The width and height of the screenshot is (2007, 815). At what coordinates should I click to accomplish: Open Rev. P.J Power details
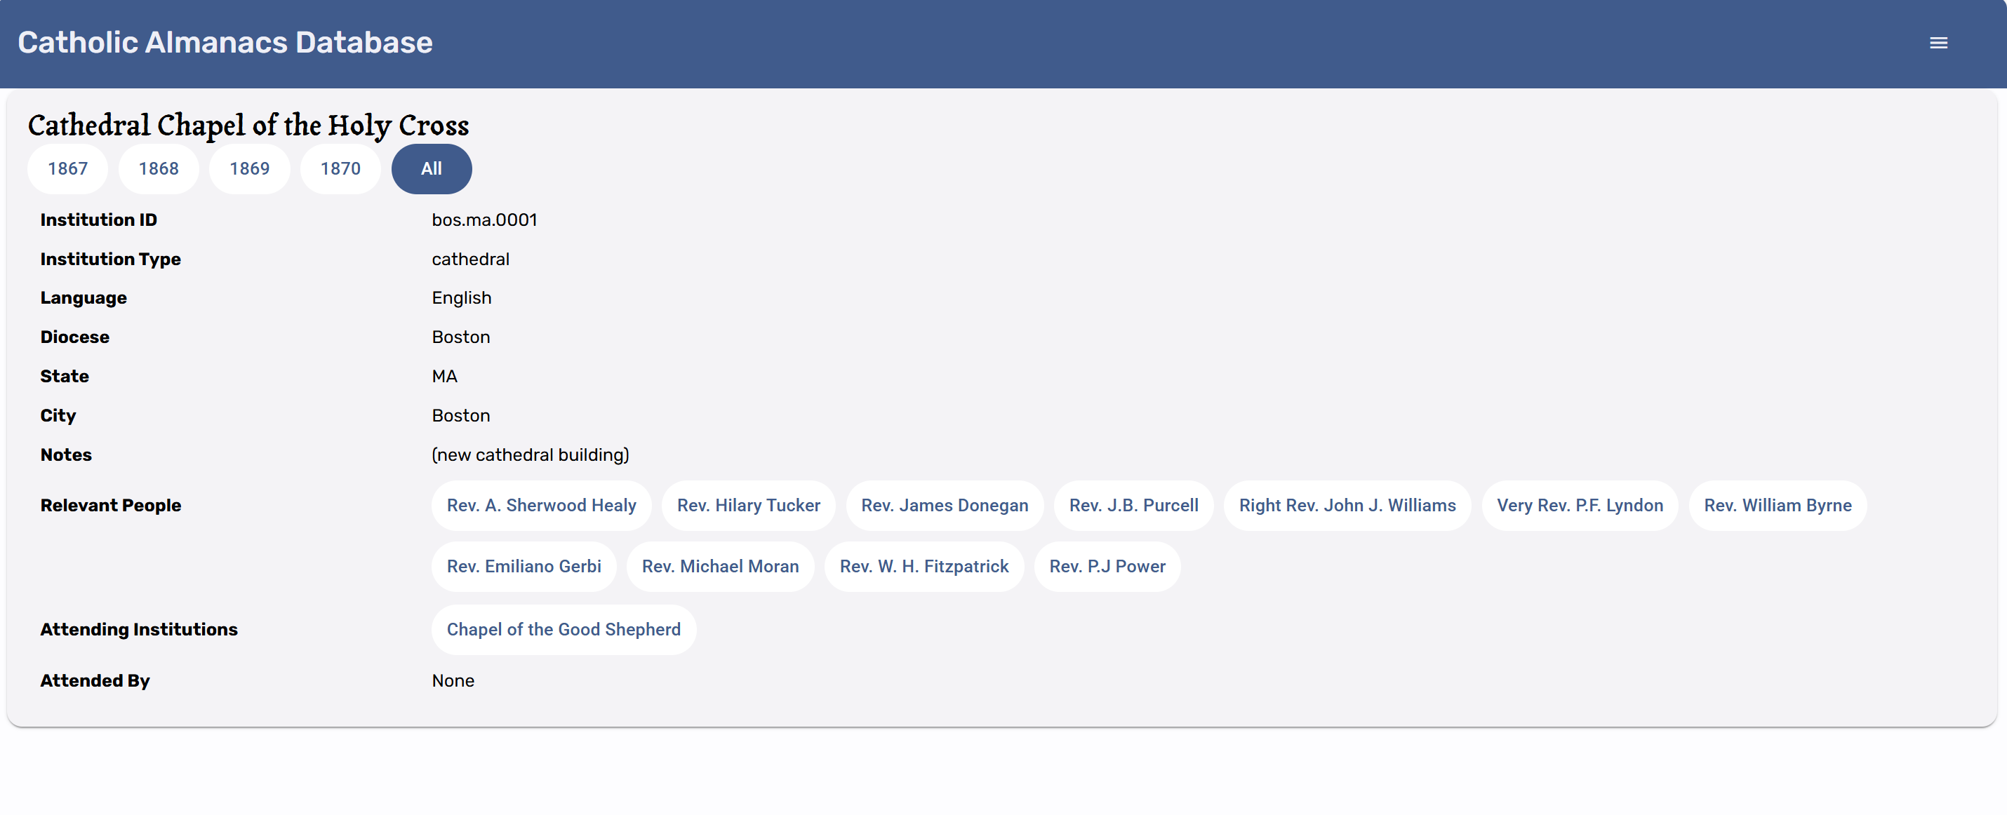(1107, 567)
